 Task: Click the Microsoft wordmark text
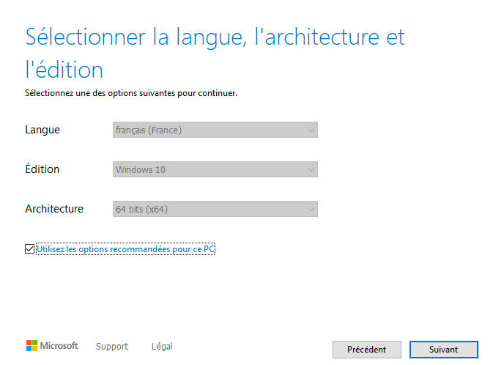point(59,346)
